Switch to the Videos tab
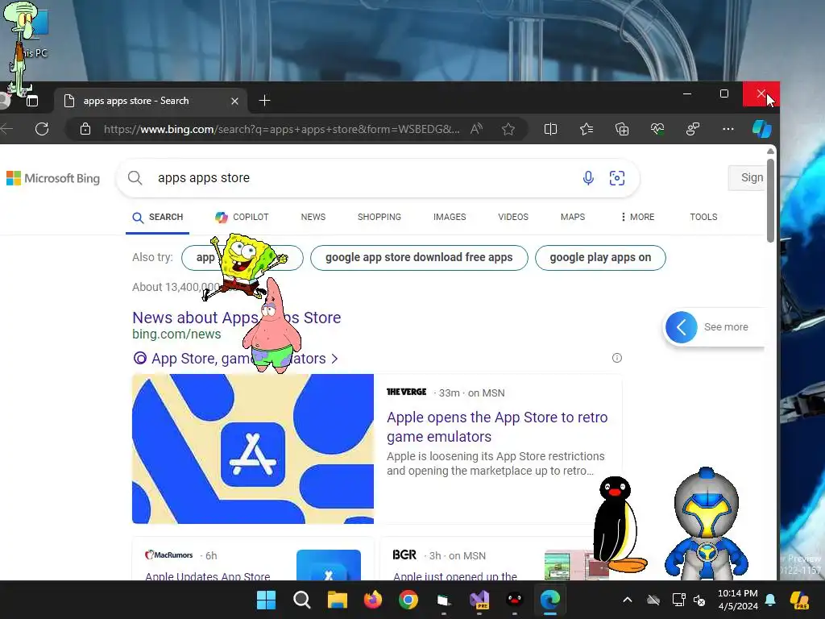 tap(513, 217)
